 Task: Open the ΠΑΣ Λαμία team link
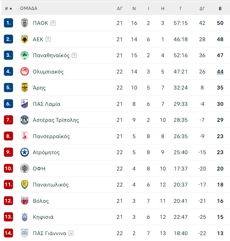(47, 104)
